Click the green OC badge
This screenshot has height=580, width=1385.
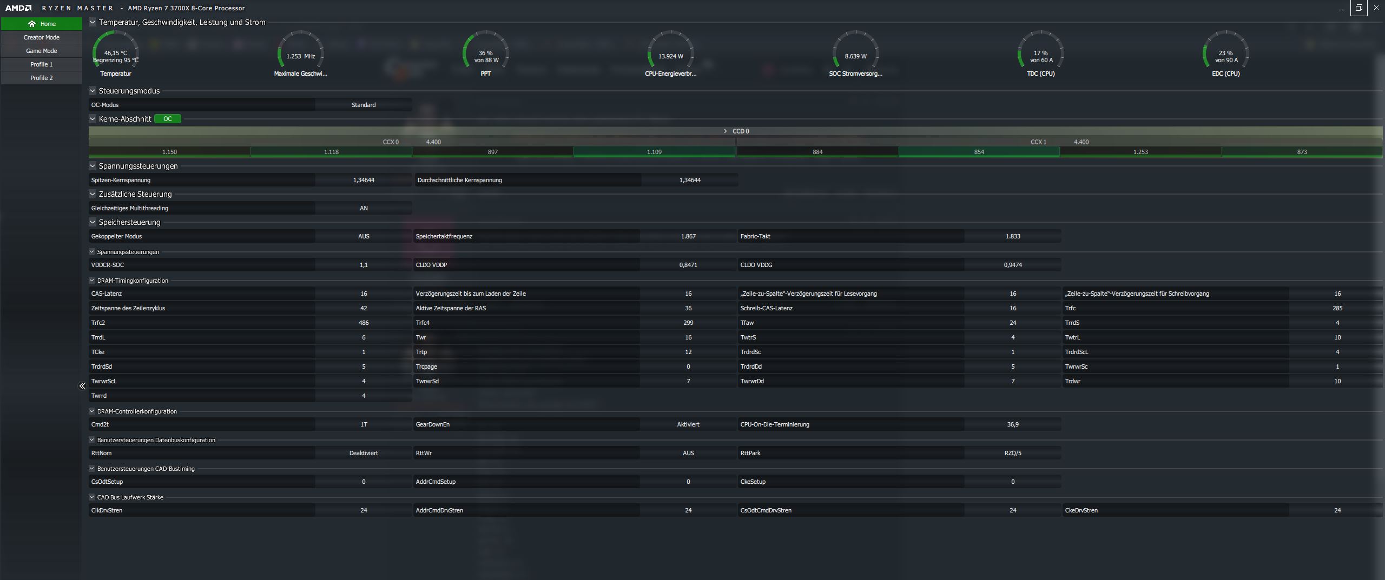click(x=168, y=119)
